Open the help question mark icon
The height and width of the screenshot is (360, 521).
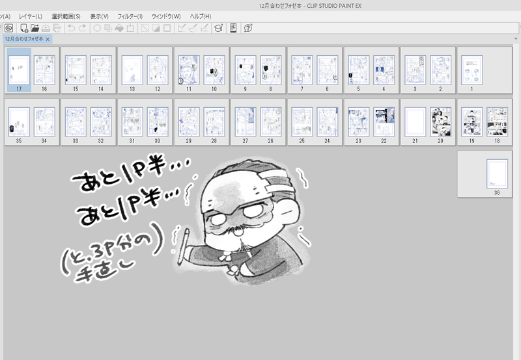point(248,28)
